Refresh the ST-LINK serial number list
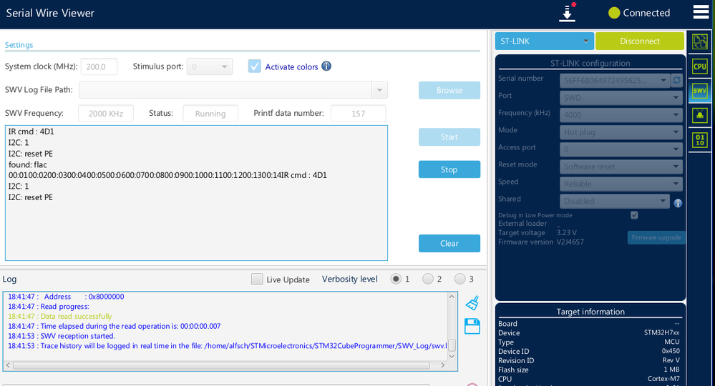The width and height of the screenshot is (715, 386). pyautogui.click(x=676, y=80)
